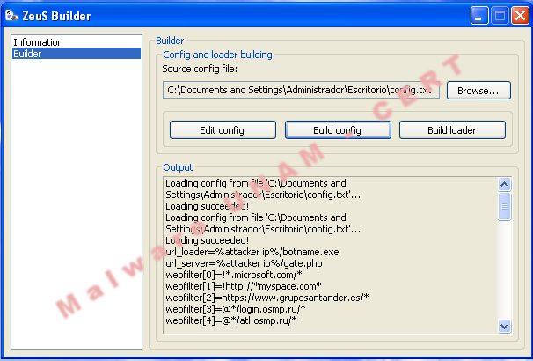Click the output scrollbar thumb
The height and width of the screenshot is (361, 533).
point(505,206)
